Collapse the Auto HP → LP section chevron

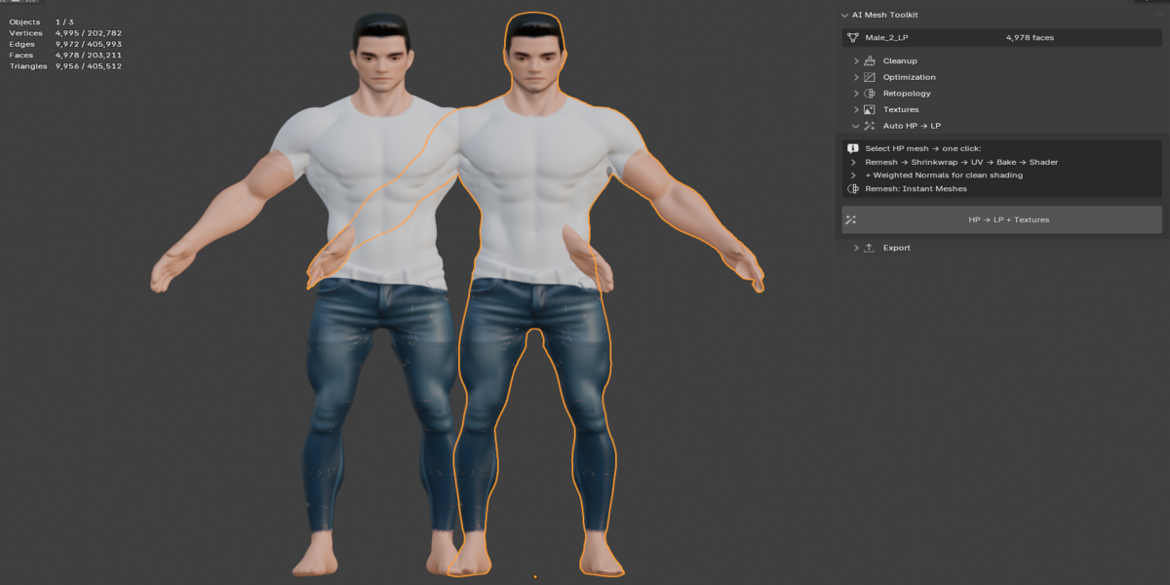[856, 126]
